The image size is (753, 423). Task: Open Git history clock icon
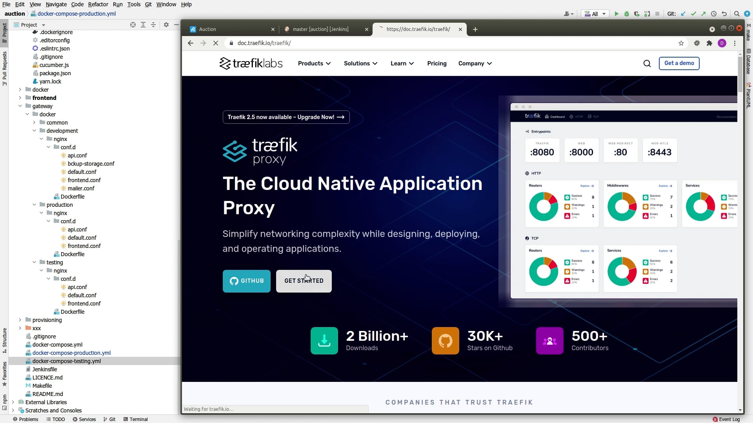(714, 14)
